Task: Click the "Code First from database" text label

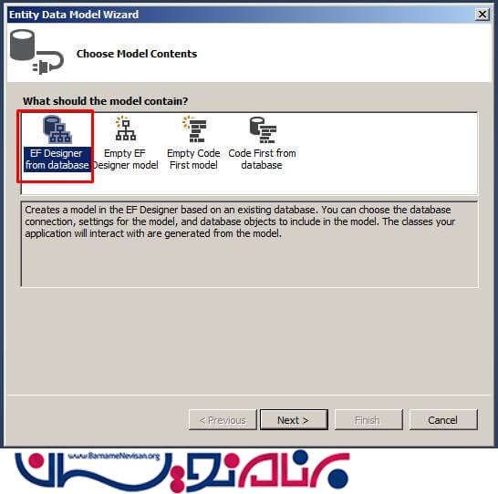Action: 262,160
